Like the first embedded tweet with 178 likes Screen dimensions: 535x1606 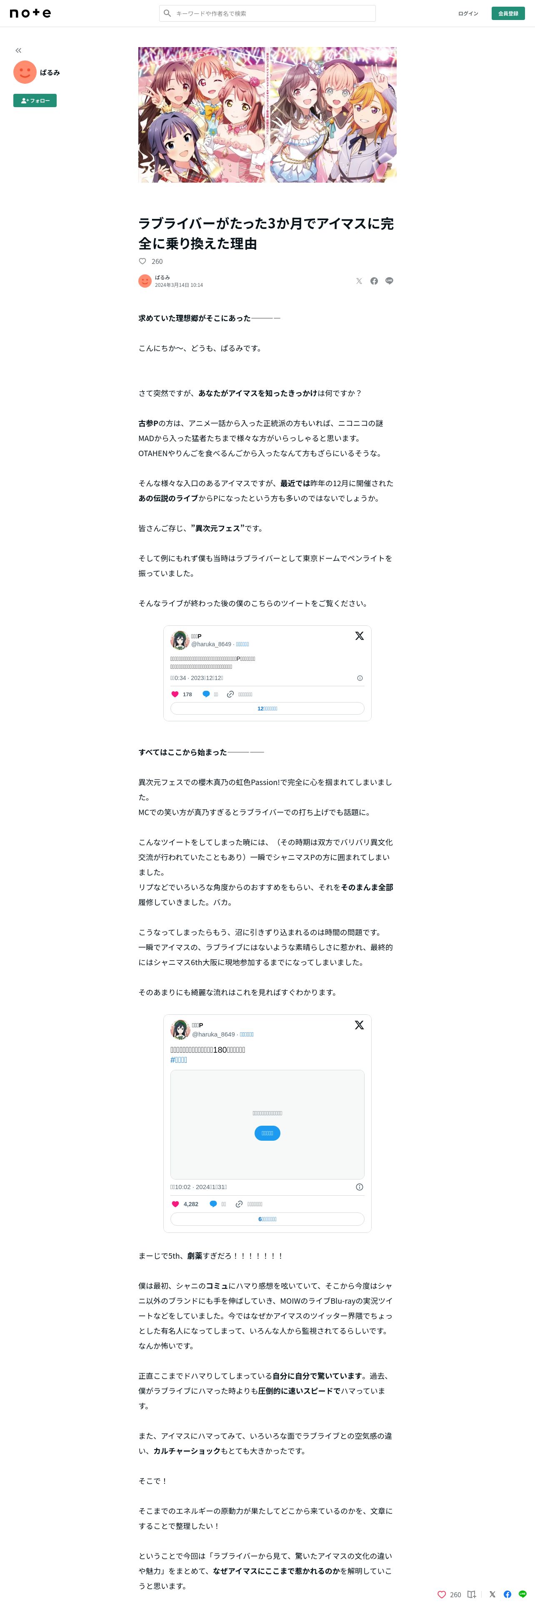[175, 694]
